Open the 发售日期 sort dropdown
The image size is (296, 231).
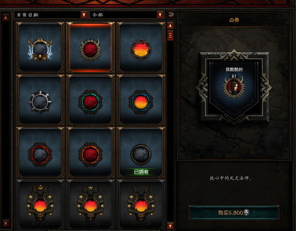click(x=51, y=15)
